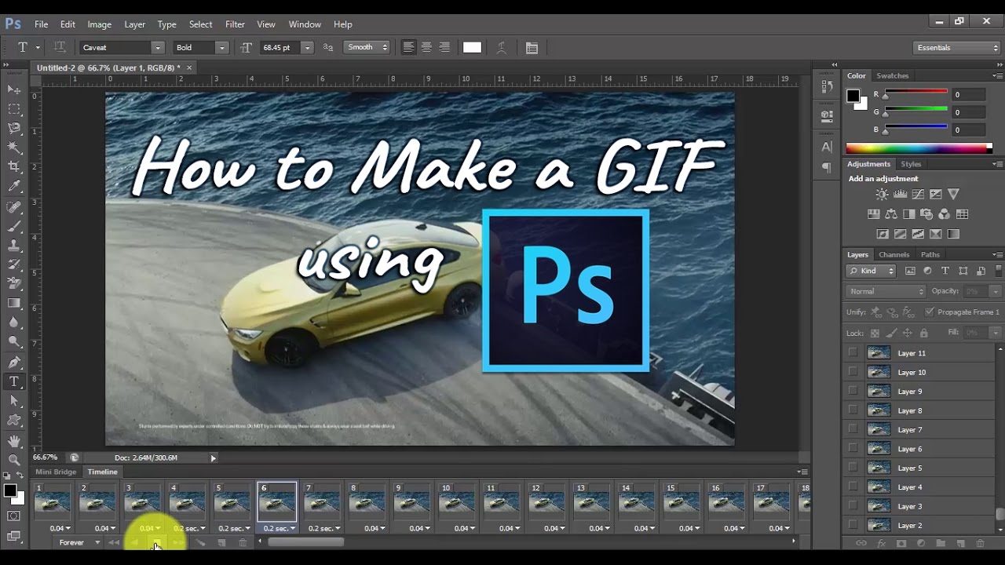Viewport: 1005px width, 565px height.
Task: Toggle the Propagate Frame 1 checkbox
Action: [x=930, y=312]
